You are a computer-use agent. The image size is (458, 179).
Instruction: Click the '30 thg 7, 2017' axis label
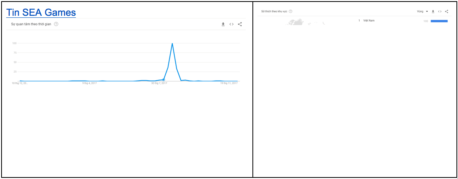click(159, 83)
